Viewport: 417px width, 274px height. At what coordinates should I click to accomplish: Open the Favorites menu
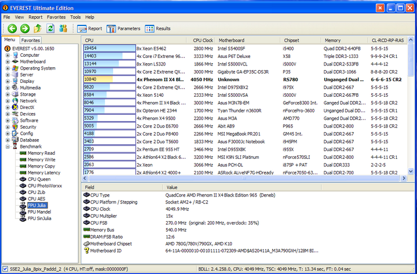point(56,17)
